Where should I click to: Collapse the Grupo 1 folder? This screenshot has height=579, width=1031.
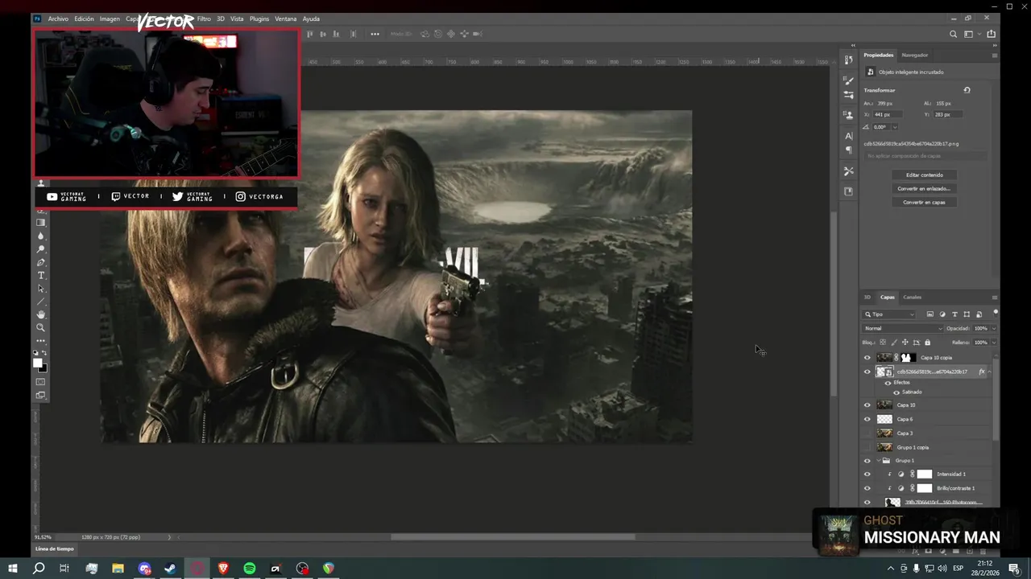(878, 461)
